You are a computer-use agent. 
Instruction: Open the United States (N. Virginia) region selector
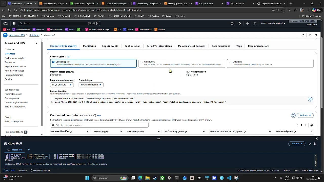[x=273, y=23]
